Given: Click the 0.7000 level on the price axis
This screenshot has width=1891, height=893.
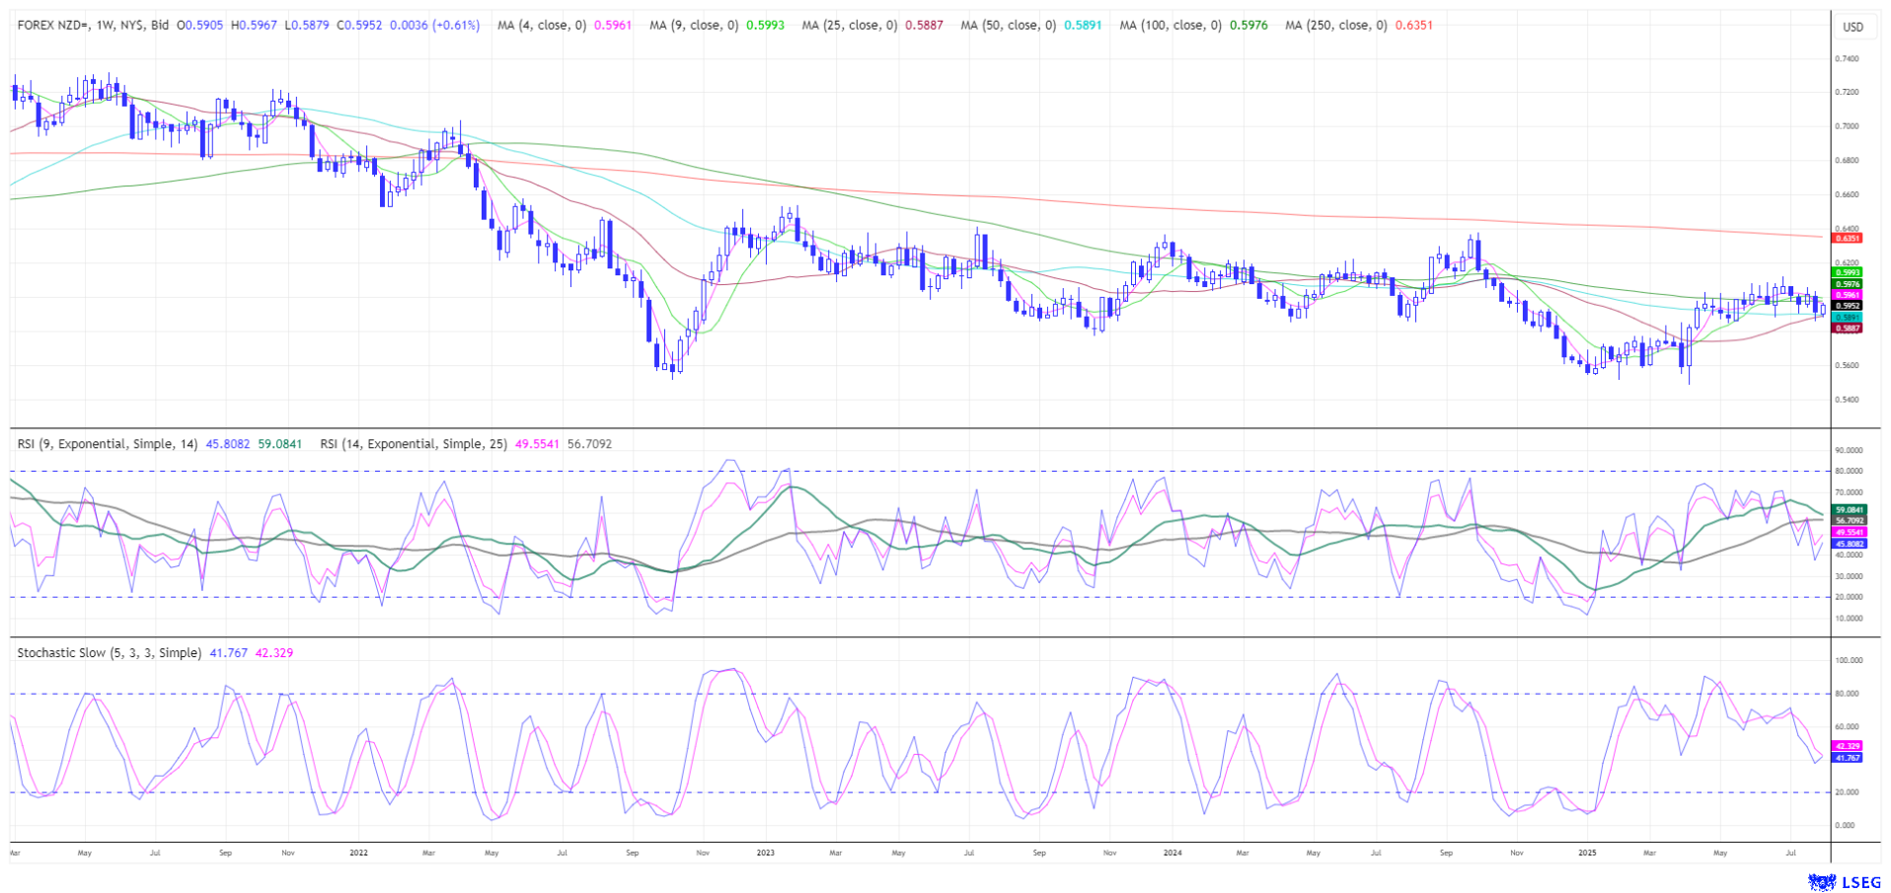Looking at the screenshot, I should pyautogui.click(x=1847, y=126).
